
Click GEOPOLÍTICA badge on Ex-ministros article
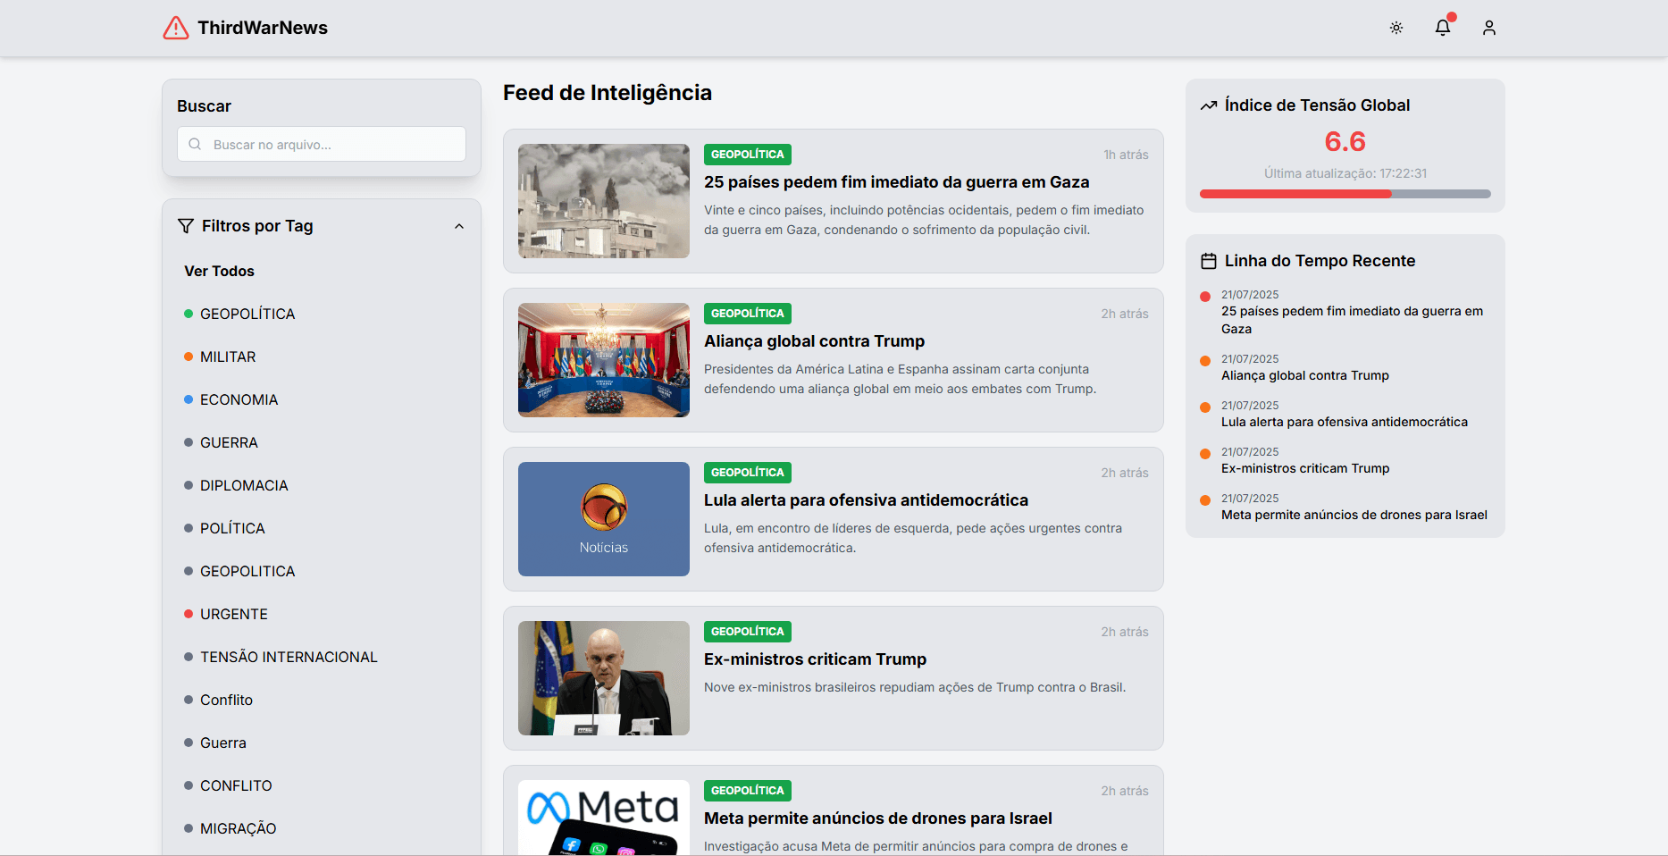coord(748,632)
